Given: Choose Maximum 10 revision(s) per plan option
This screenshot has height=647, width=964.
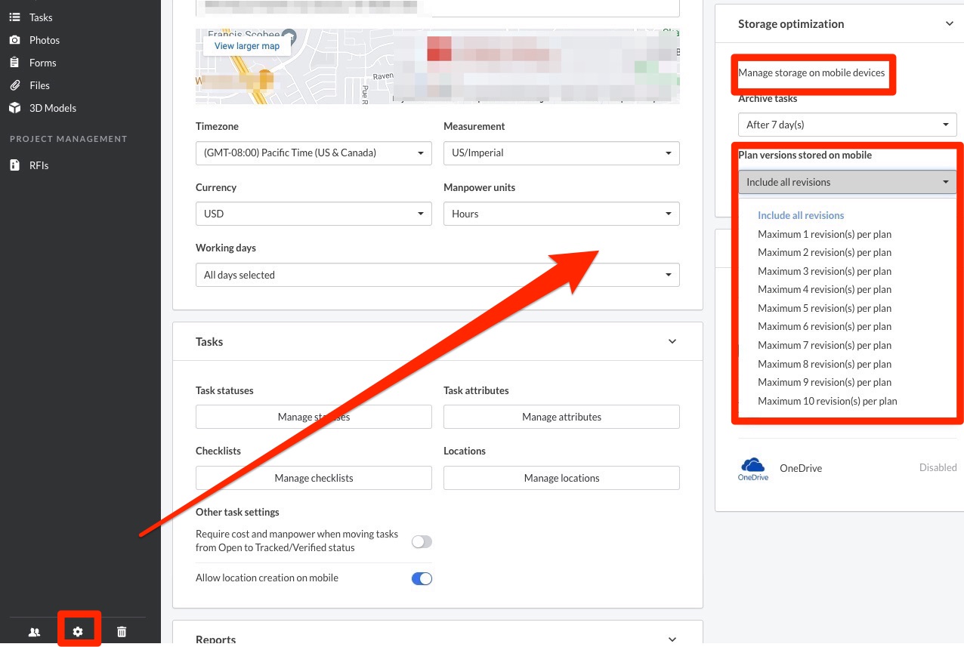Looking at the screenshot, I should coord(827,401).
